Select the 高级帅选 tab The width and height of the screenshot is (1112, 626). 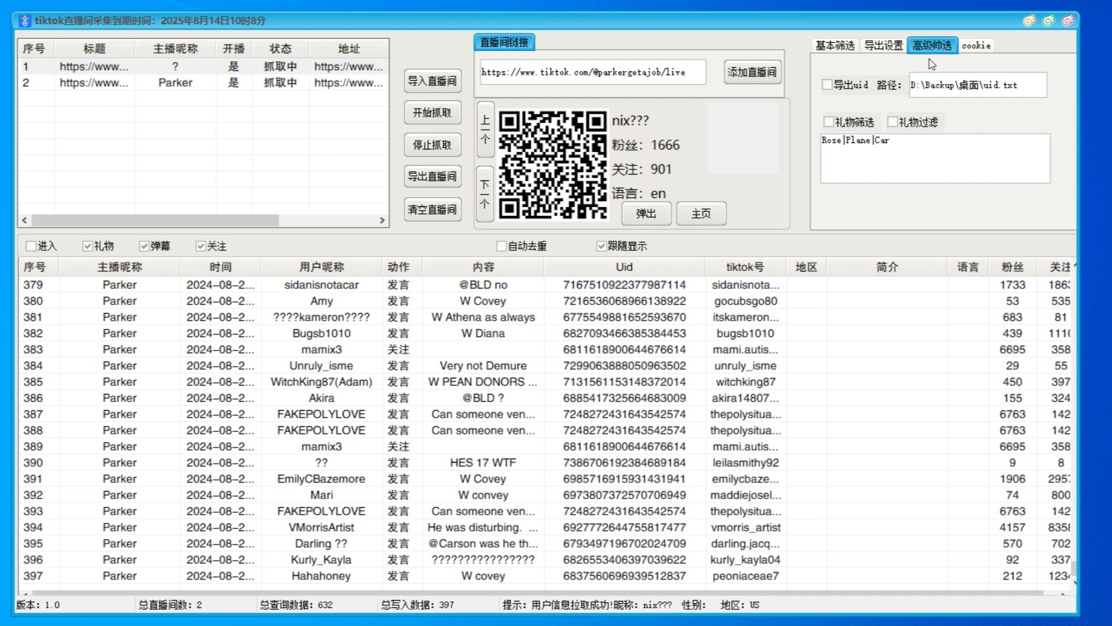pos(932,45)
